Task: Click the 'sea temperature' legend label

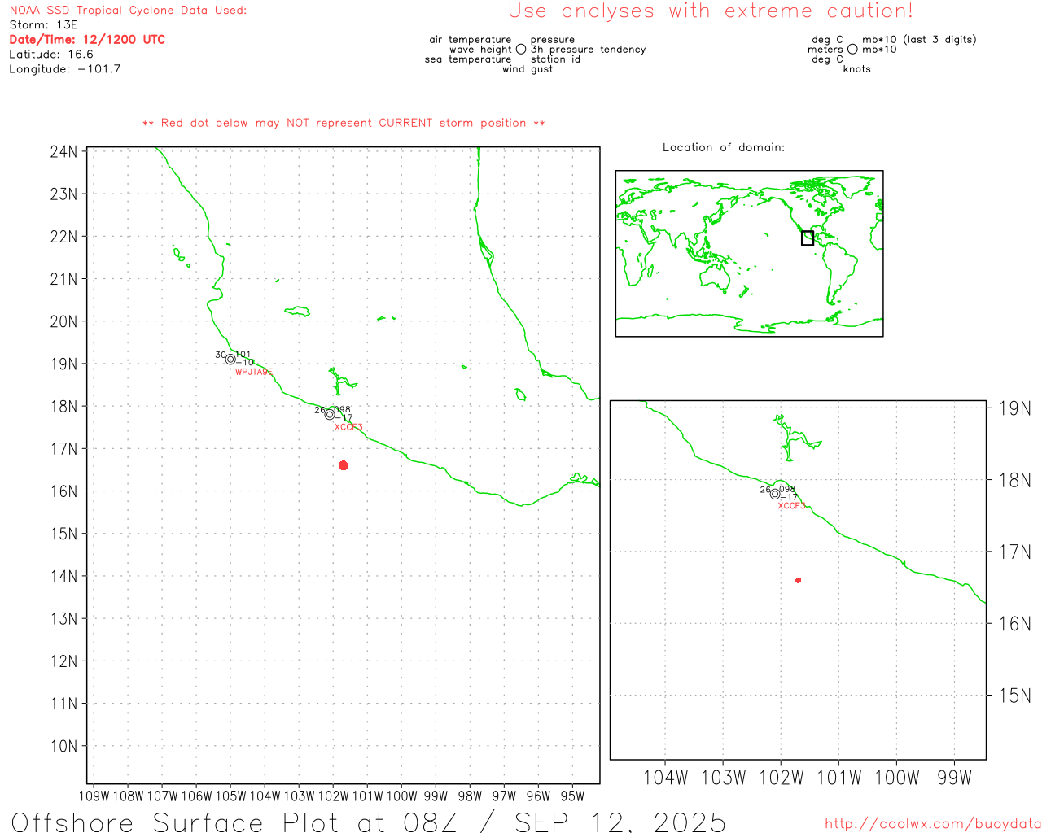Action: pyautogui.click(x=468, y=59)
